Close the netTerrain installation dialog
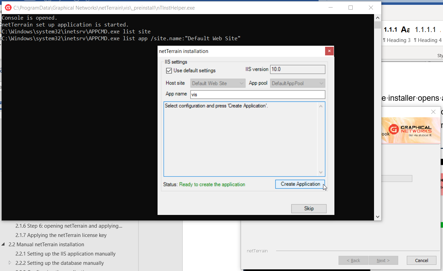 (329, 51)
